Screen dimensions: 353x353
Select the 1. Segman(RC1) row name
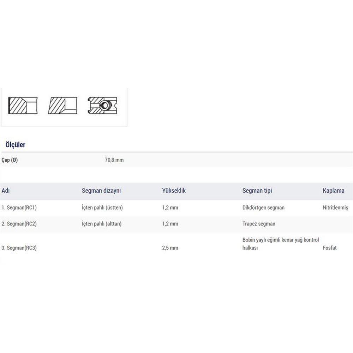[19, 208]
